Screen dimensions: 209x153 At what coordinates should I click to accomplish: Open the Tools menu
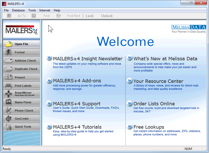[32, 10]
